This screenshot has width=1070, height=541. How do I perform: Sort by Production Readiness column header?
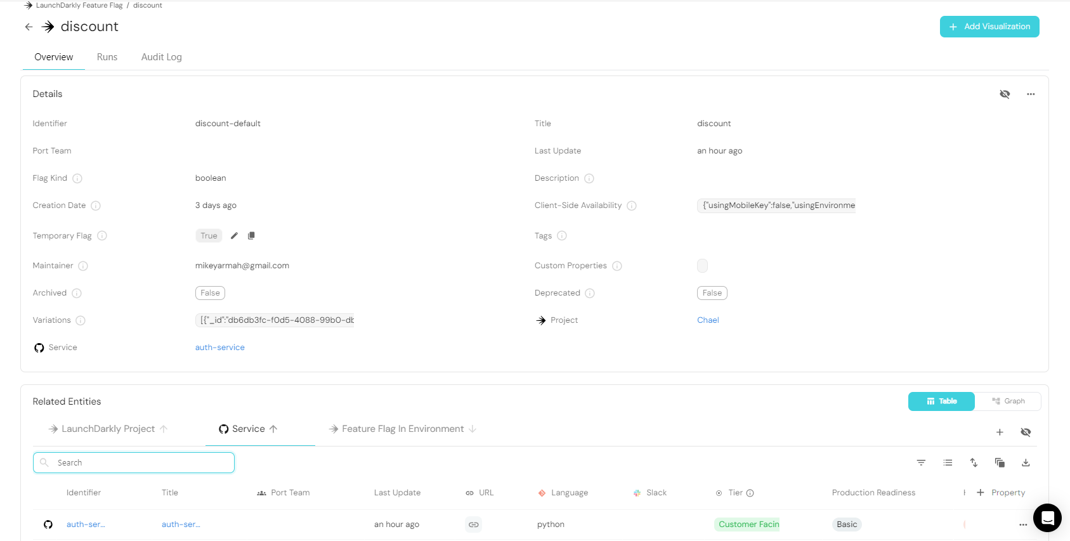pos(873,493)
